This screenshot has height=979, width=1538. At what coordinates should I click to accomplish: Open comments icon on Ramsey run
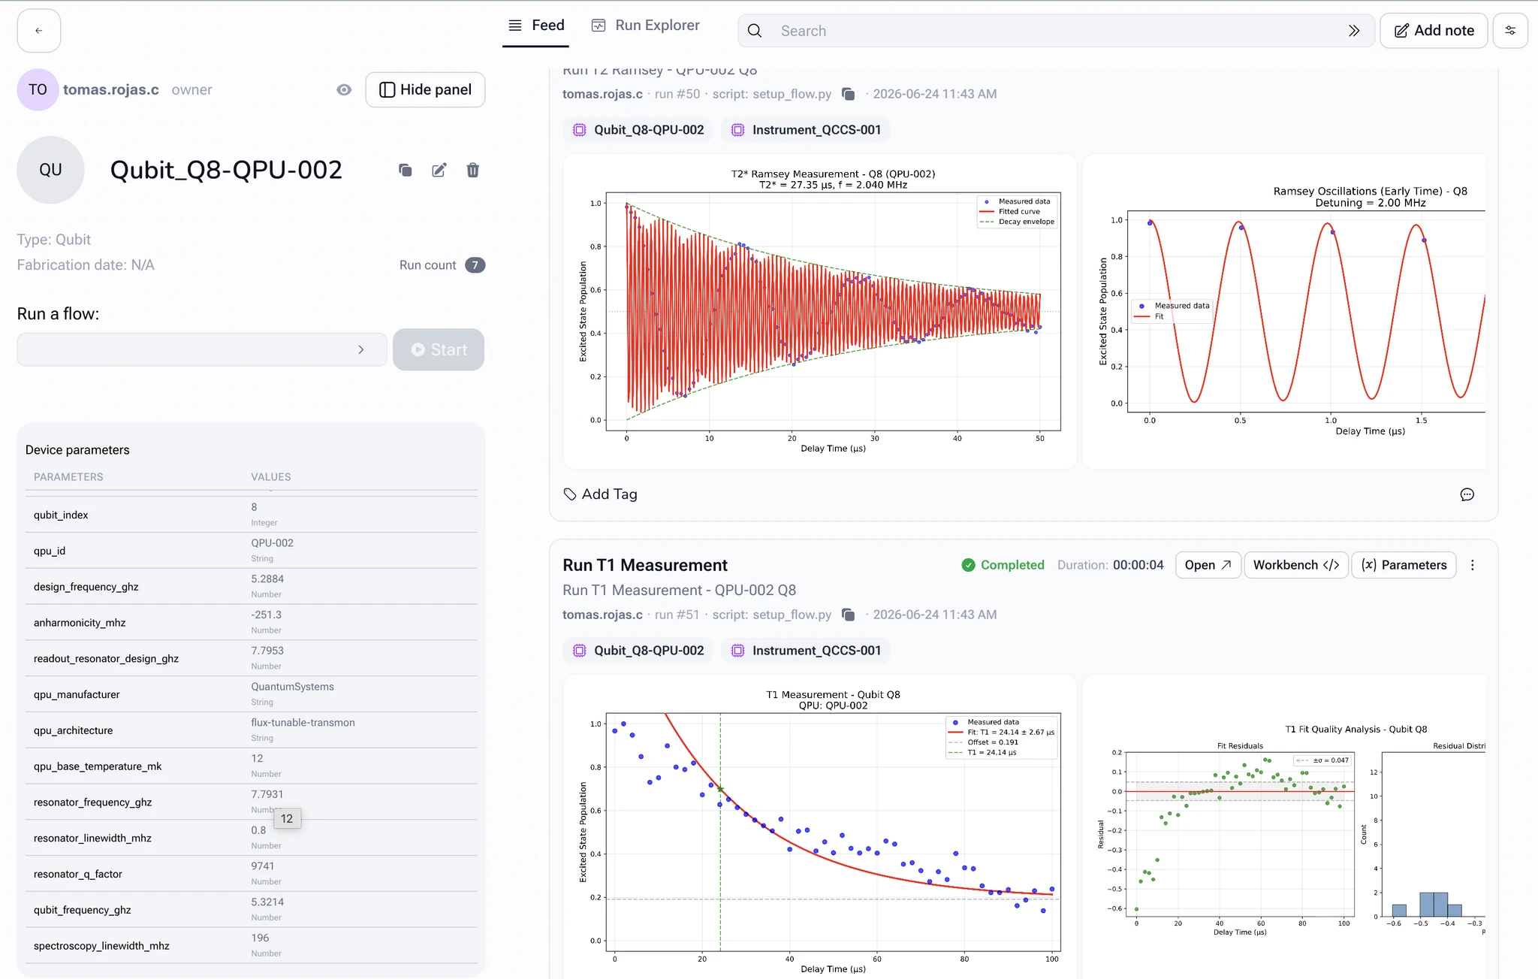1467,494
